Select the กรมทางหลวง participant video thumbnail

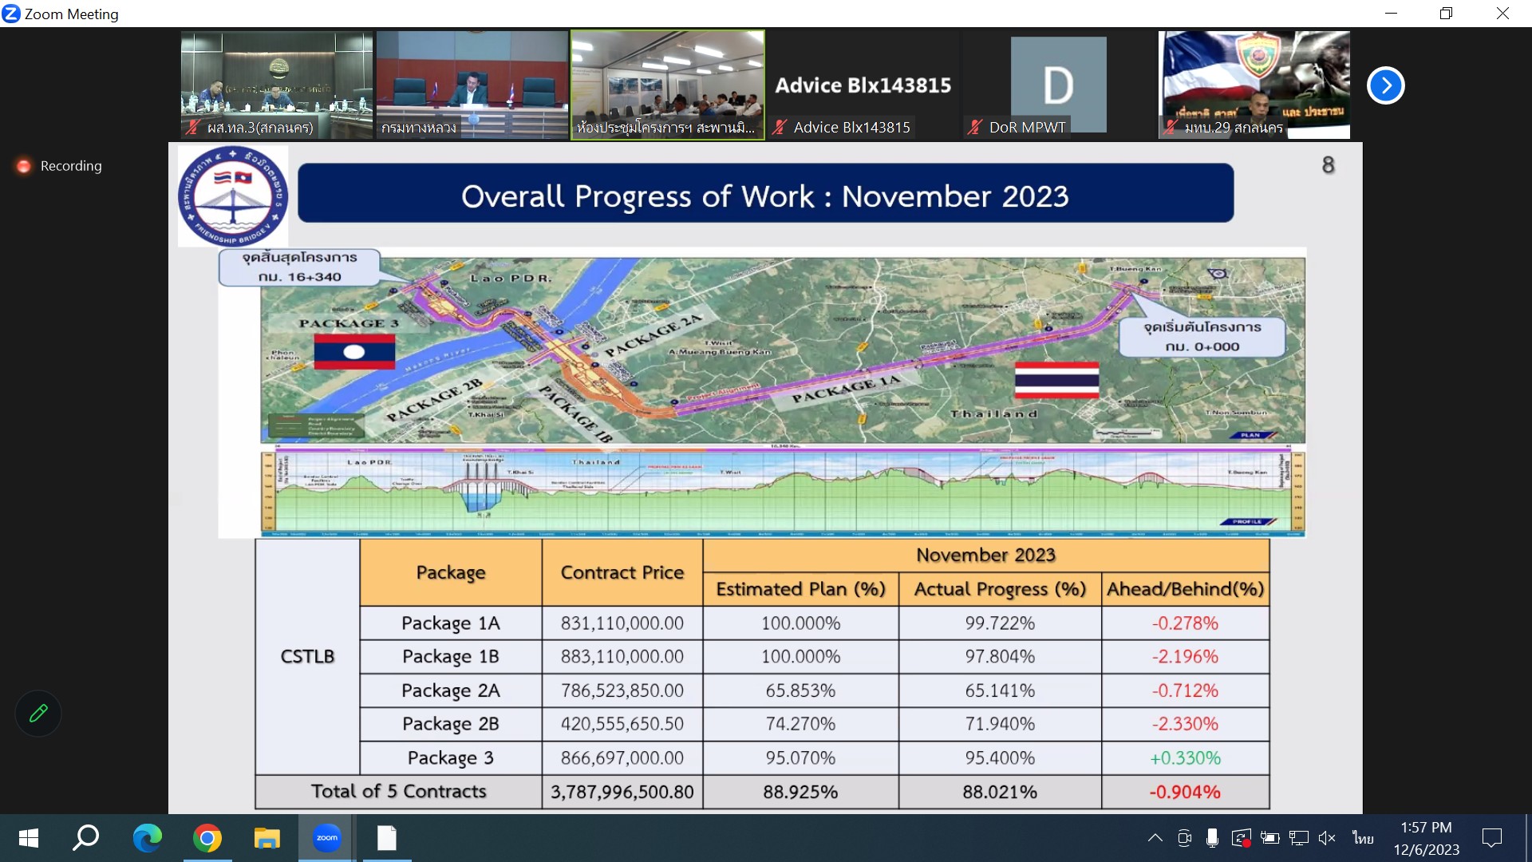(x=472, y=85)
